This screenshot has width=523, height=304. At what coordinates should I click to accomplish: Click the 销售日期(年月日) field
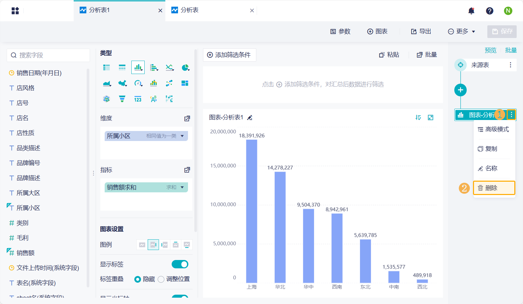(39, 73)
